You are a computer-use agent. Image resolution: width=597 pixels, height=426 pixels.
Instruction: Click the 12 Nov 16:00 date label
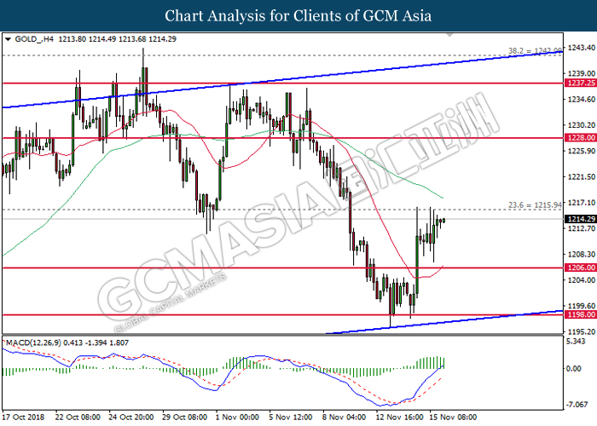[399, 417]
